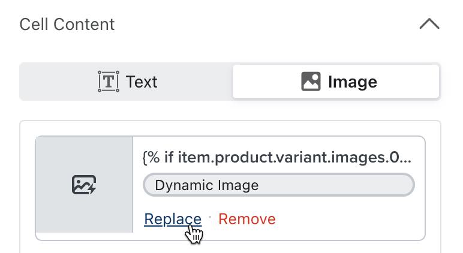Viewport: 463px width, 253px height.
Task: Click the dynamic image lightning icon
Action: [x=84, y=185]
